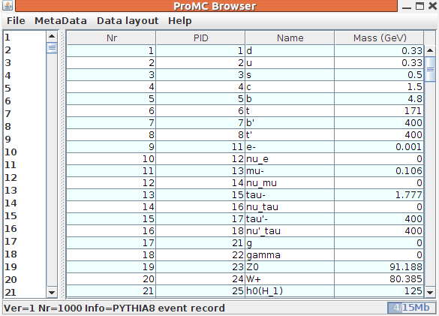Select the h0(H_1) name cell
The width and height of the screenshot is (439, 316).
(x=290, y=291)
